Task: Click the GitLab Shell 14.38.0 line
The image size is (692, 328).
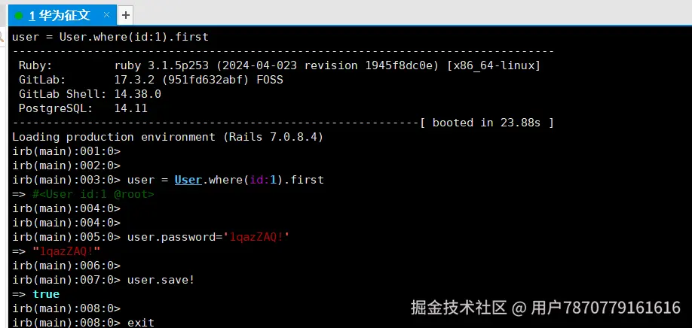Action: pyautogui.click(x=90, y=94)
